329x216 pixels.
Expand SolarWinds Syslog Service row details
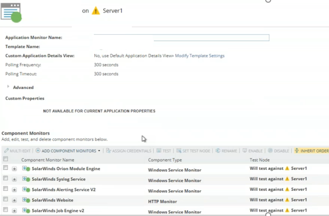pyautogui.click(x=14, y=179)
